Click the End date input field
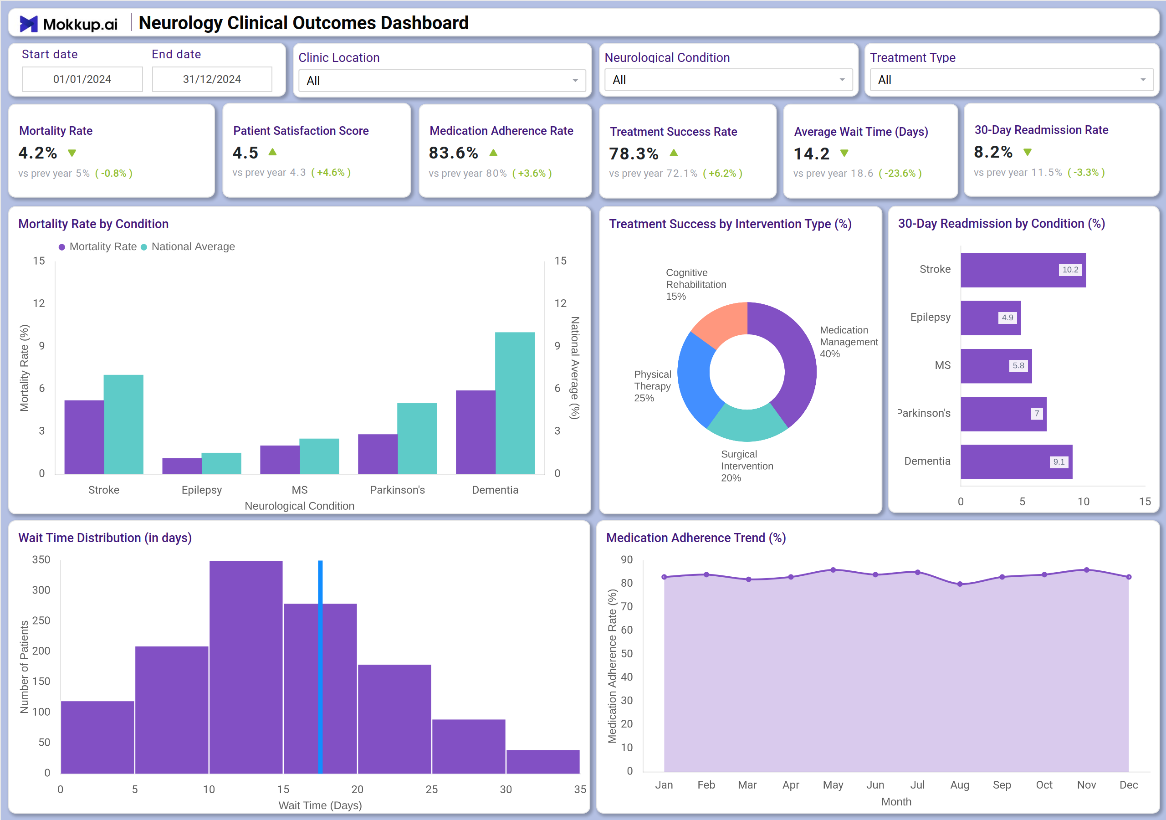 212,79
